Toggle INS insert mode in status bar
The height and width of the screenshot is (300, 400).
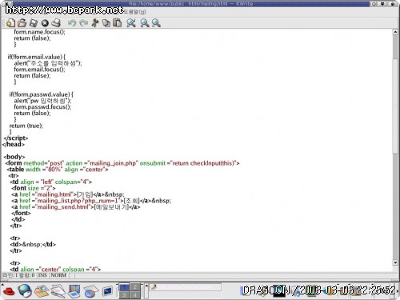42,275
